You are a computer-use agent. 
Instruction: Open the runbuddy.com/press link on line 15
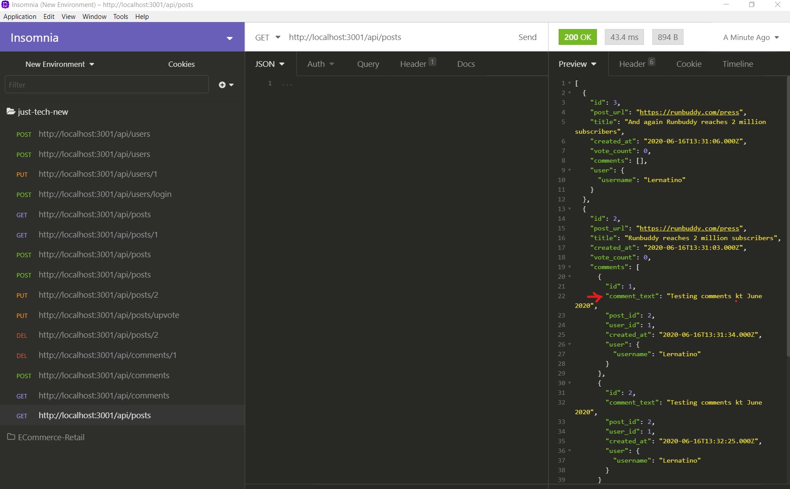point(689,228)
